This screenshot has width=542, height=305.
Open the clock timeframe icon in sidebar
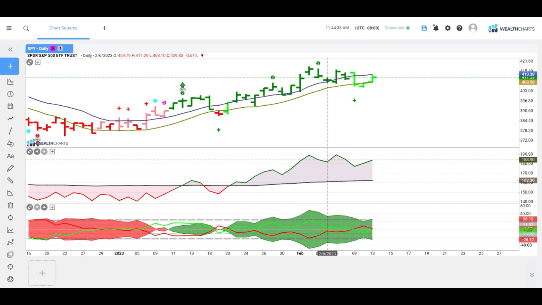(x=10, y=94)
